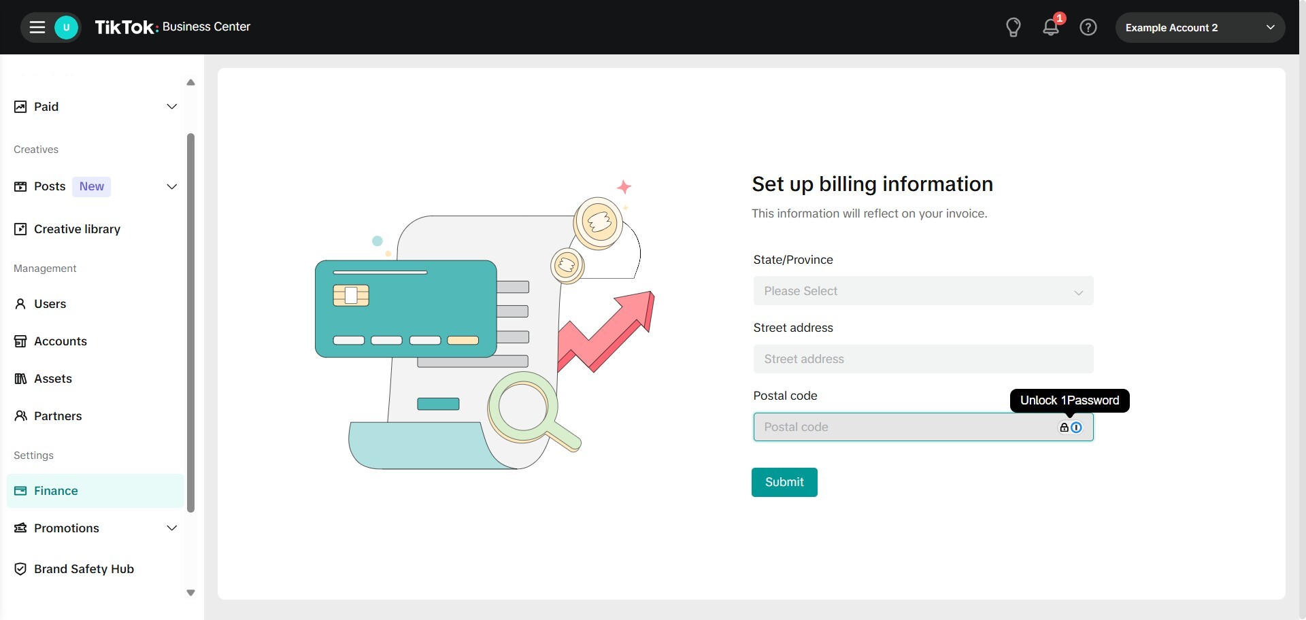
Task: Click the Street address input field
Action: click(x=922, y=359)
